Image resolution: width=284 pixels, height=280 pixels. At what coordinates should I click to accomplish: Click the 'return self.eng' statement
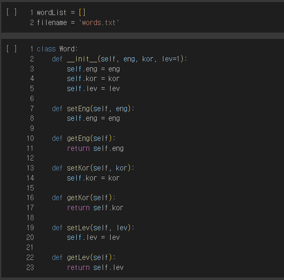95,149
